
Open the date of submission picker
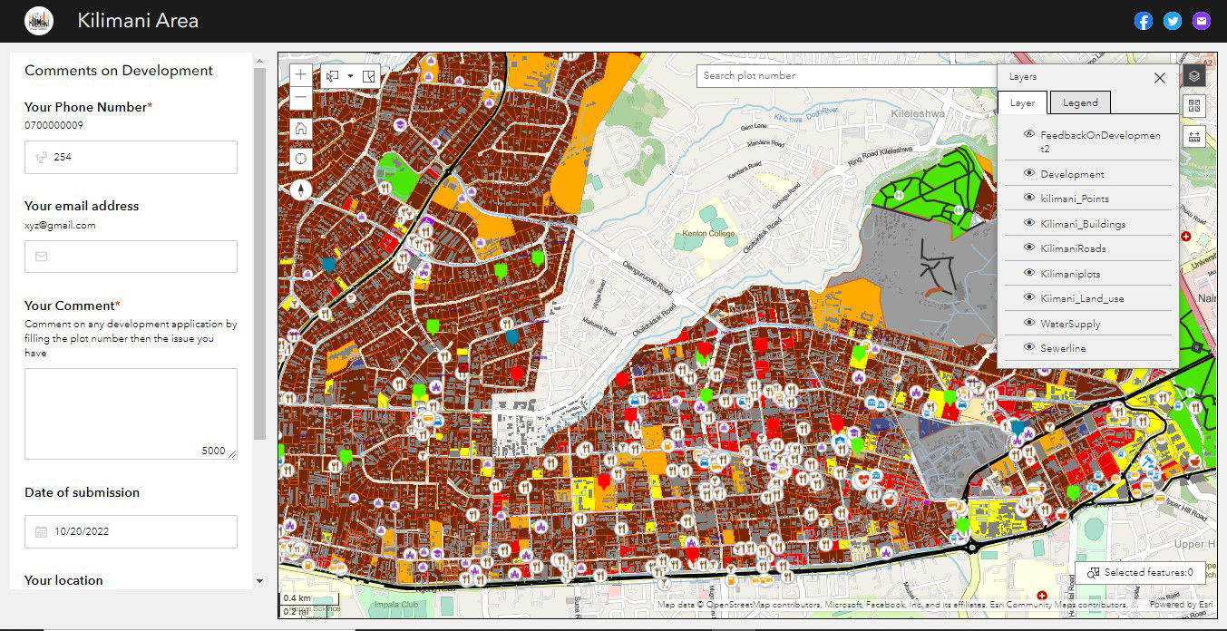(x=131, y=531)
